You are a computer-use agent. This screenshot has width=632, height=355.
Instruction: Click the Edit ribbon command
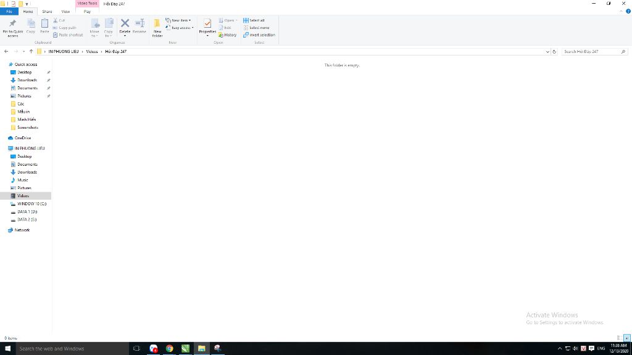225,28
